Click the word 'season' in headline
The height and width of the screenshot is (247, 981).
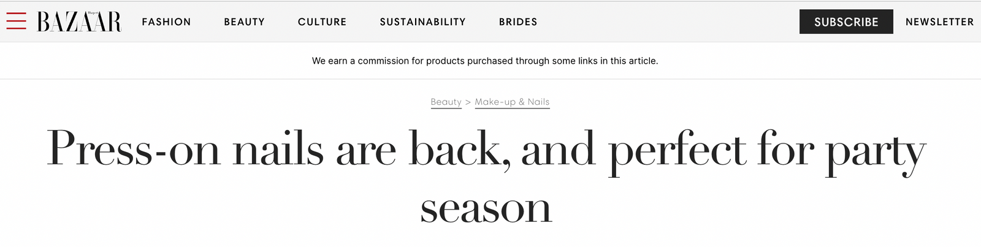tap(486, 209)
